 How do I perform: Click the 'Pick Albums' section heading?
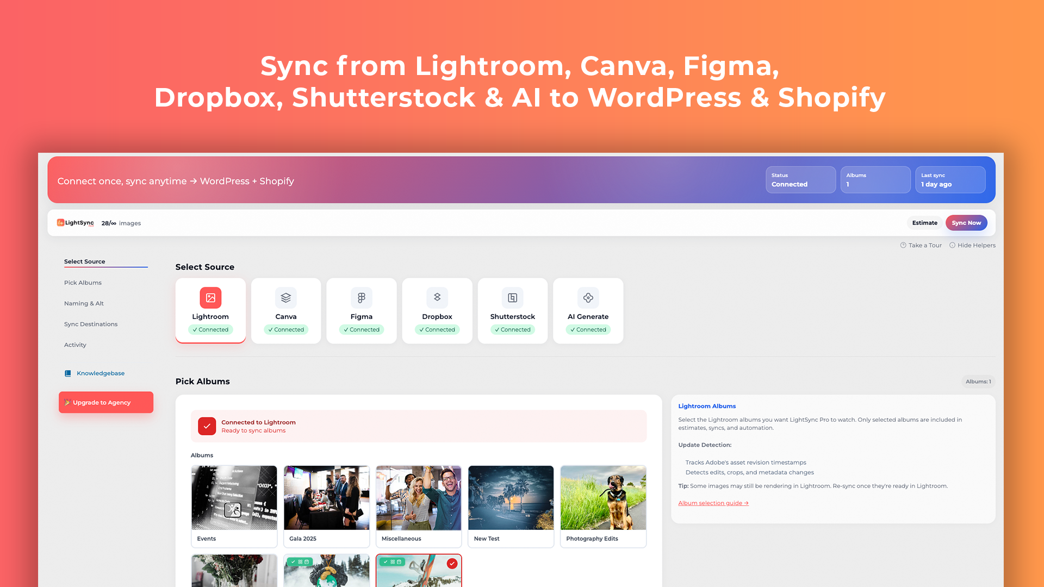[202, 382]
